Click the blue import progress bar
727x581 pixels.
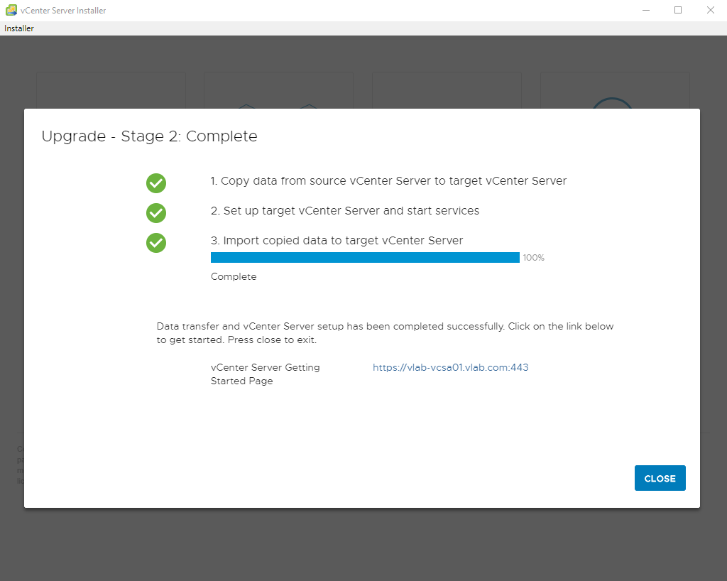coord(365,257)
